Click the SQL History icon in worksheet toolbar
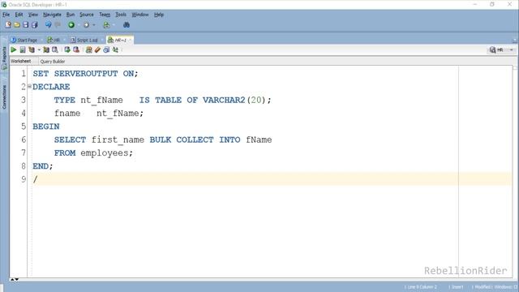Screen dimensions: 519x292 106,50
